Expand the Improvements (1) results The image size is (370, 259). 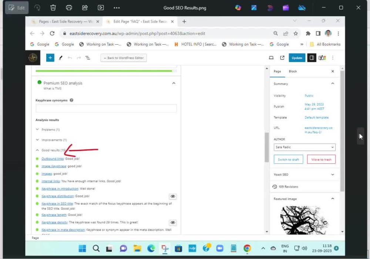tap(51, 140)
